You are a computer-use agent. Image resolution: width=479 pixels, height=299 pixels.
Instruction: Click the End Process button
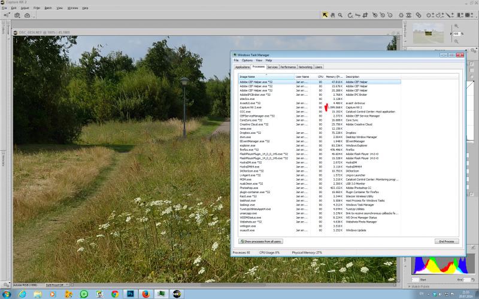pos(447,242)
